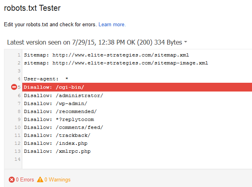This screenshot has width=252, height=187.
Task: Open the Learn more link
Action: point(112,25)
